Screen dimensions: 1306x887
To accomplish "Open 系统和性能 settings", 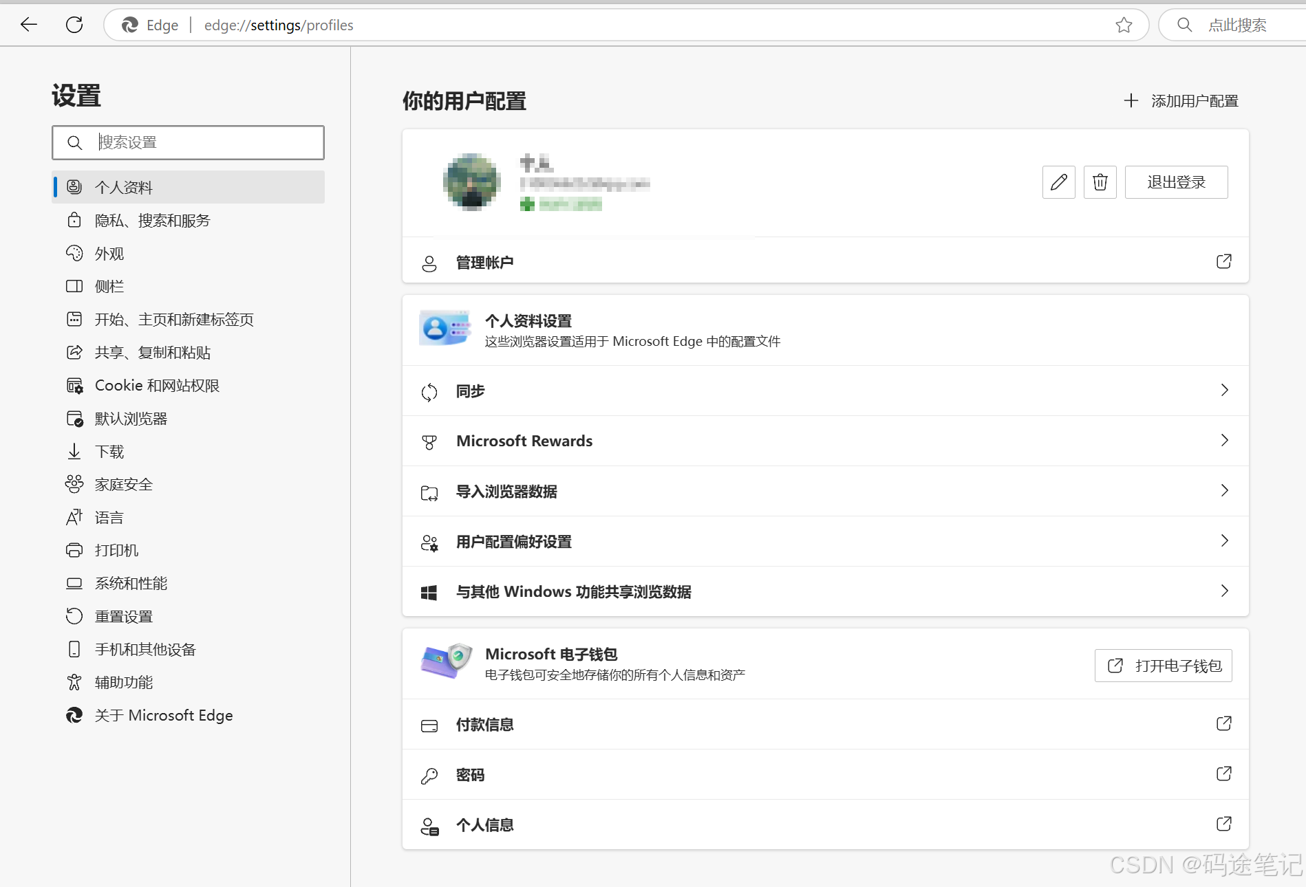I will [189, 583].
